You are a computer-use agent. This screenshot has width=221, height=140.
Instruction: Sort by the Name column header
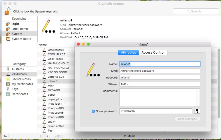[43, 45]
